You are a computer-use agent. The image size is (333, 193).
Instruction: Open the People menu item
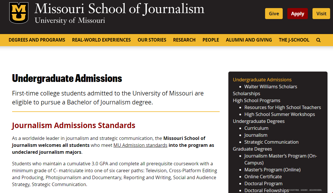click(210, 40)
